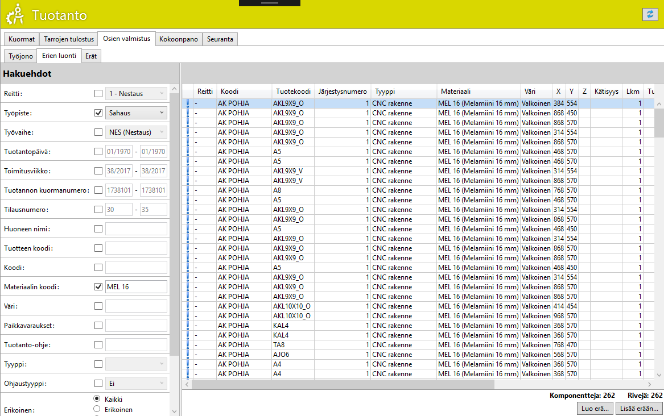
Task: Click the table's vertical scroll-down arrow
Action: coord(659,375)
